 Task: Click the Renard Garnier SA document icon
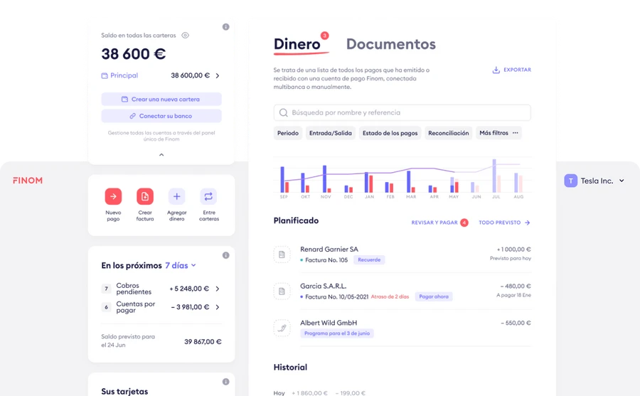click(x=282, y=254)
